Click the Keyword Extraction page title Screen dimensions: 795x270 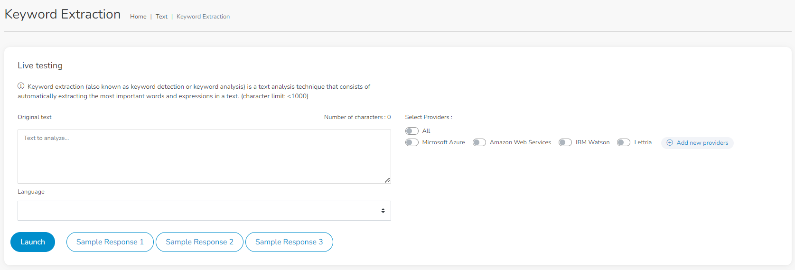[63, 14]
